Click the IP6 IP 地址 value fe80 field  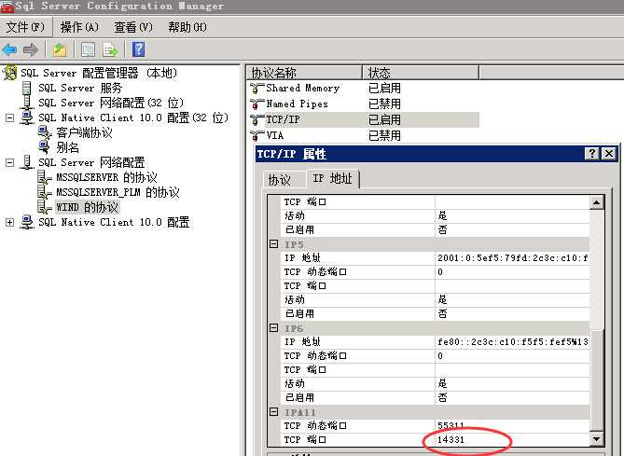click(512, 342)
